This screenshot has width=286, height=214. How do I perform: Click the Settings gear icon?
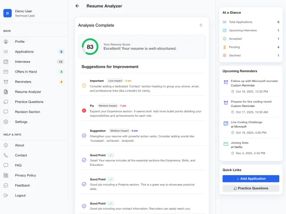[x=6, y=122]
